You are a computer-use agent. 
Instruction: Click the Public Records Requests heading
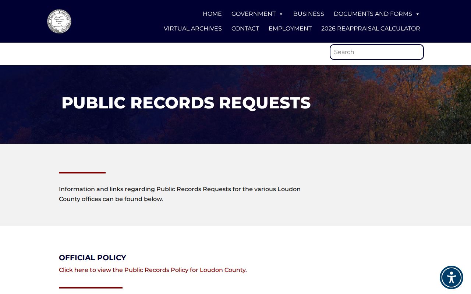(x=186, y=103)
